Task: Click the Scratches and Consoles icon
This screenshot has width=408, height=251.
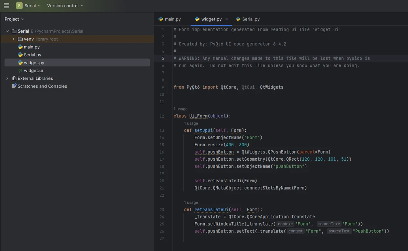Action: [14, 86]
